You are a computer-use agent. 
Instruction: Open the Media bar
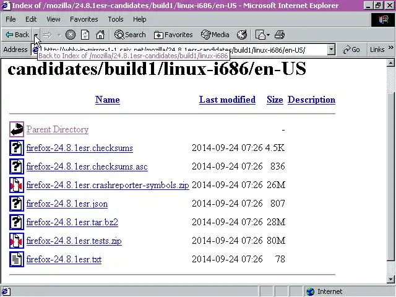(215, 35)
